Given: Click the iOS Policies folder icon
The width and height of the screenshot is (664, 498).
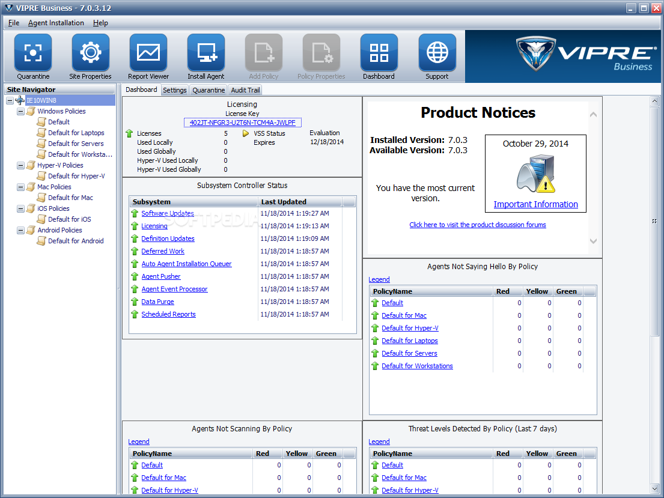Looking at the screenshot, I should [31, 208].
